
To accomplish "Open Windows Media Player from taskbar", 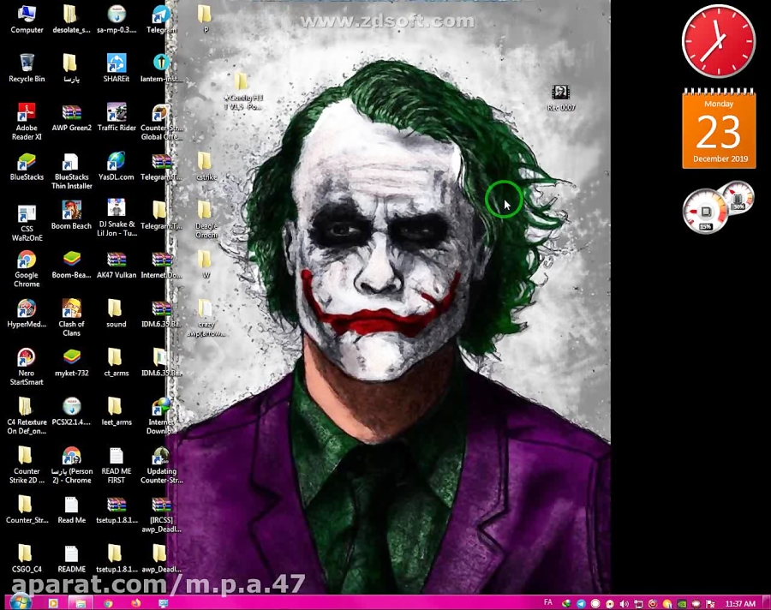I will tap(53, 602).
